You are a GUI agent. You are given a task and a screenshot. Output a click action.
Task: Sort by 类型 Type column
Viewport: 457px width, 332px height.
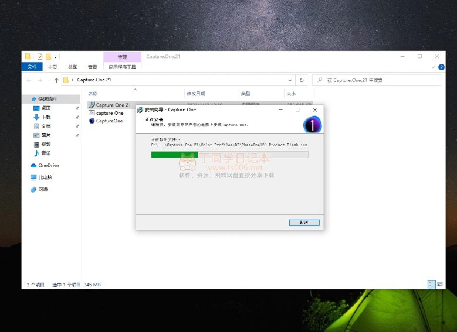coord(246,94)
